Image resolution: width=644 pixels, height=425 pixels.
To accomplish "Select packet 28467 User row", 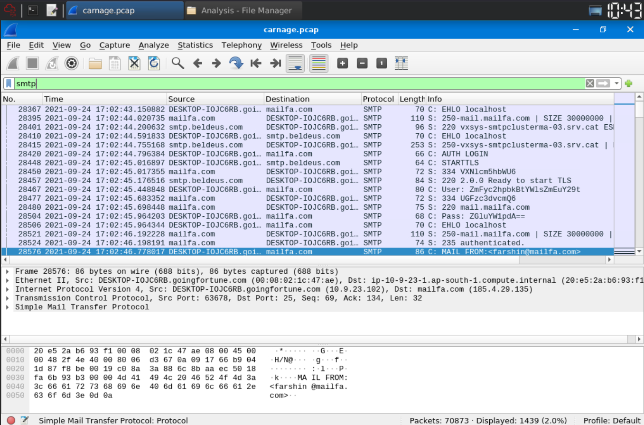I will point(308,189).
